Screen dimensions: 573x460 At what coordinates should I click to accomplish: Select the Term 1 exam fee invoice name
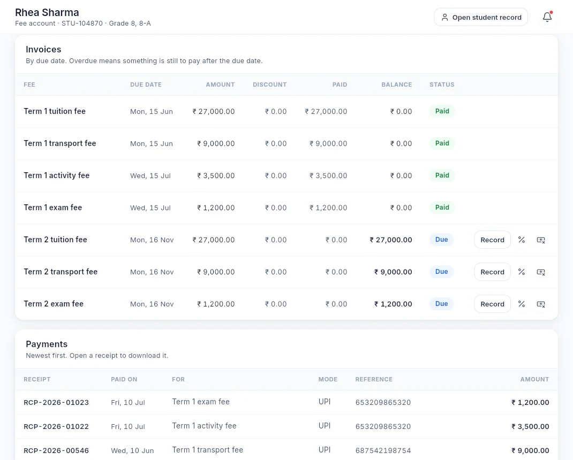[53, 208]
